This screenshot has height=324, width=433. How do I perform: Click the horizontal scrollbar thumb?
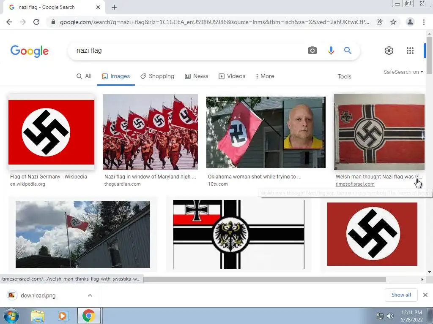(265, 279)
